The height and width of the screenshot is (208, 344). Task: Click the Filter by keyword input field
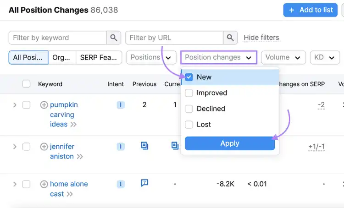pyautogui.click(x=58, y=38)
